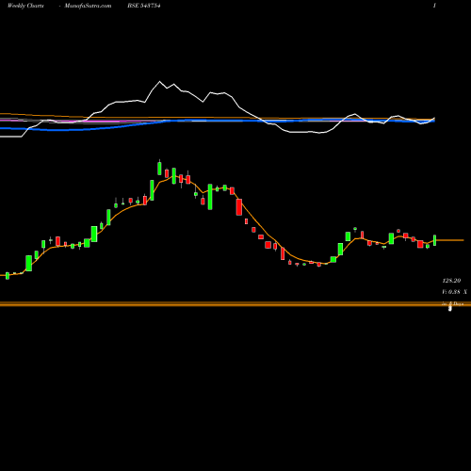Click the '128.20' price value
The width and height of the screenshot is (471, 471).
(451, 281)
